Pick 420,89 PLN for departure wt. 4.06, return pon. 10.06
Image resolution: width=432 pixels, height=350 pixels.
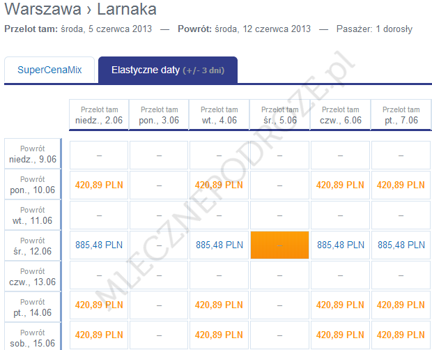click(x=219, y=185)
